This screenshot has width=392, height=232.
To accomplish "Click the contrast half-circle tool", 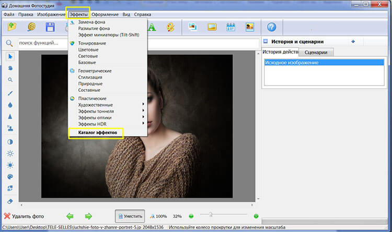I will click(10, 141).
